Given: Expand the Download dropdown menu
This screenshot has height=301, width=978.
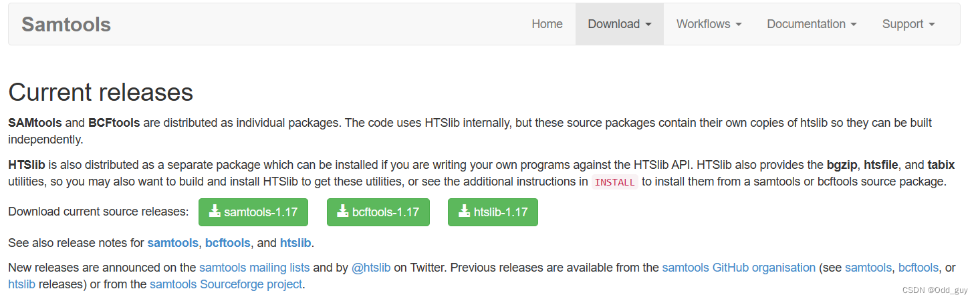Looking at the screenshot, I should tap(619, 24).
